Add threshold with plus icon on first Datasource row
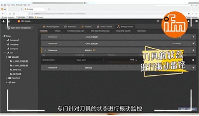This screenshot has height=116, width=199. pyautogui.click(x=193, y=37)
